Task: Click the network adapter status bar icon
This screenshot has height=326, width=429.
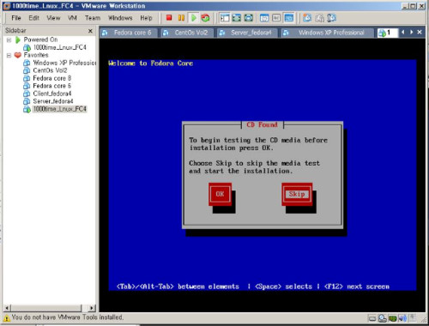Action: [x=392, y=318]
